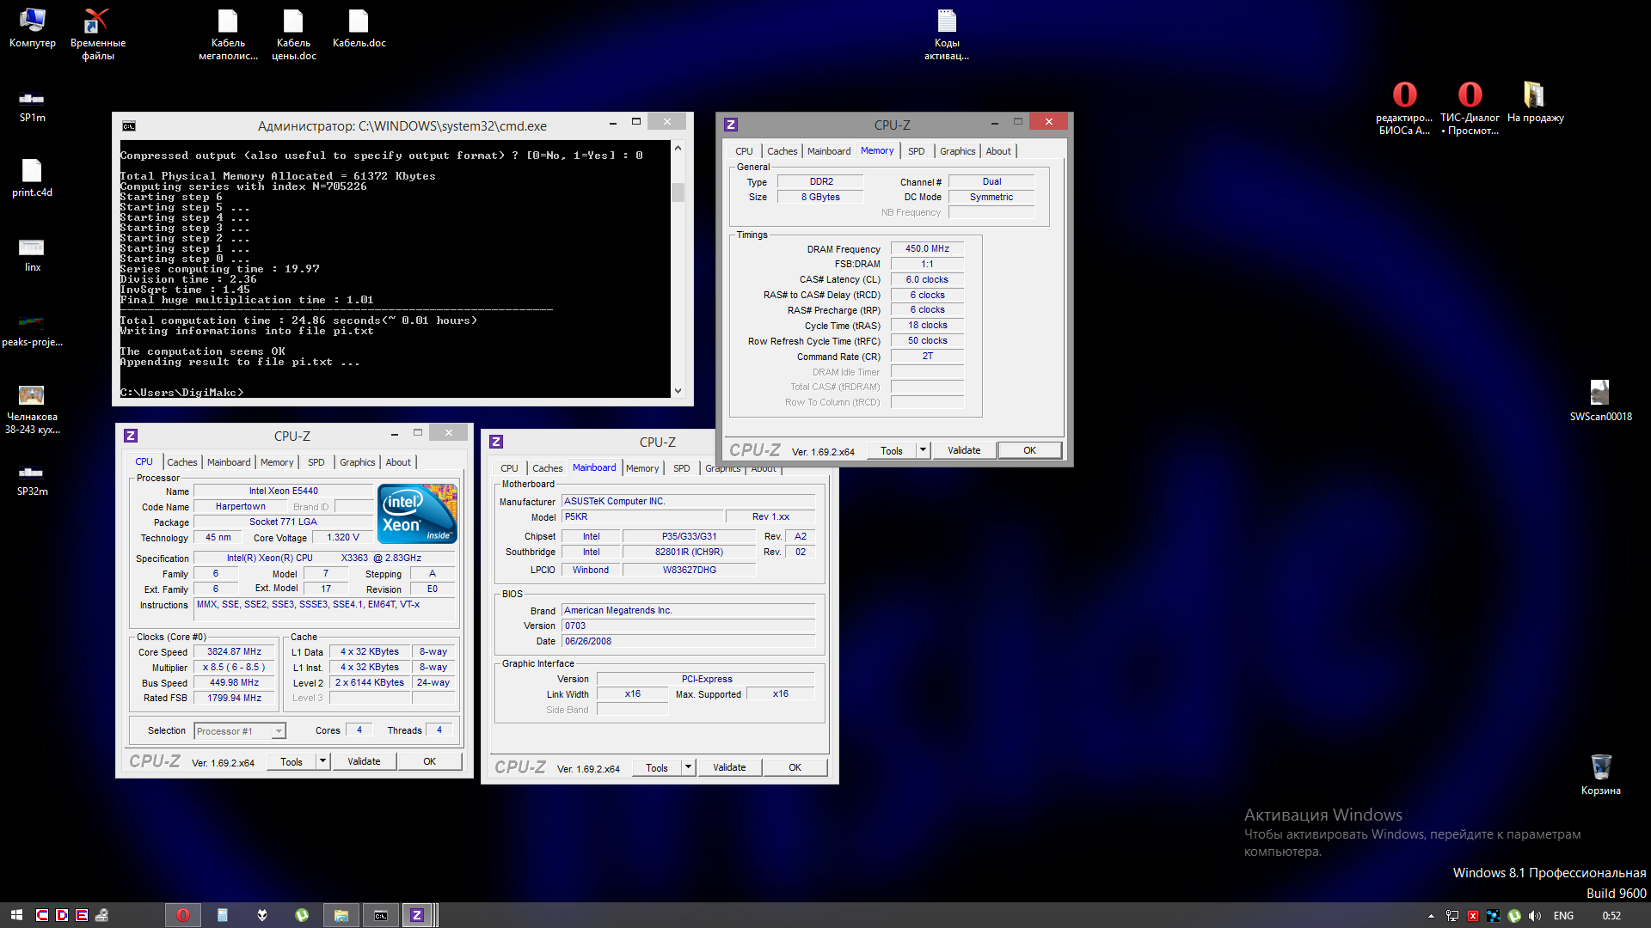Open the calculator taskbar icon
The height and width of the screenshot is (928, 1651).
pyautogui.click(x=223, y=915)
